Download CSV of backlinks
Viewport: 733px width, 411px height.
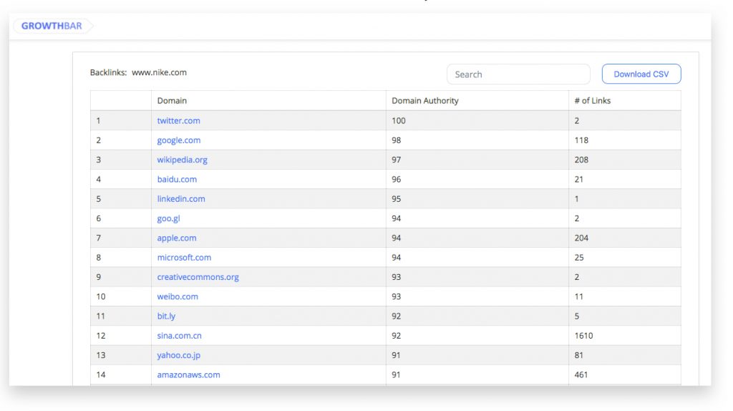coord(641,74)
